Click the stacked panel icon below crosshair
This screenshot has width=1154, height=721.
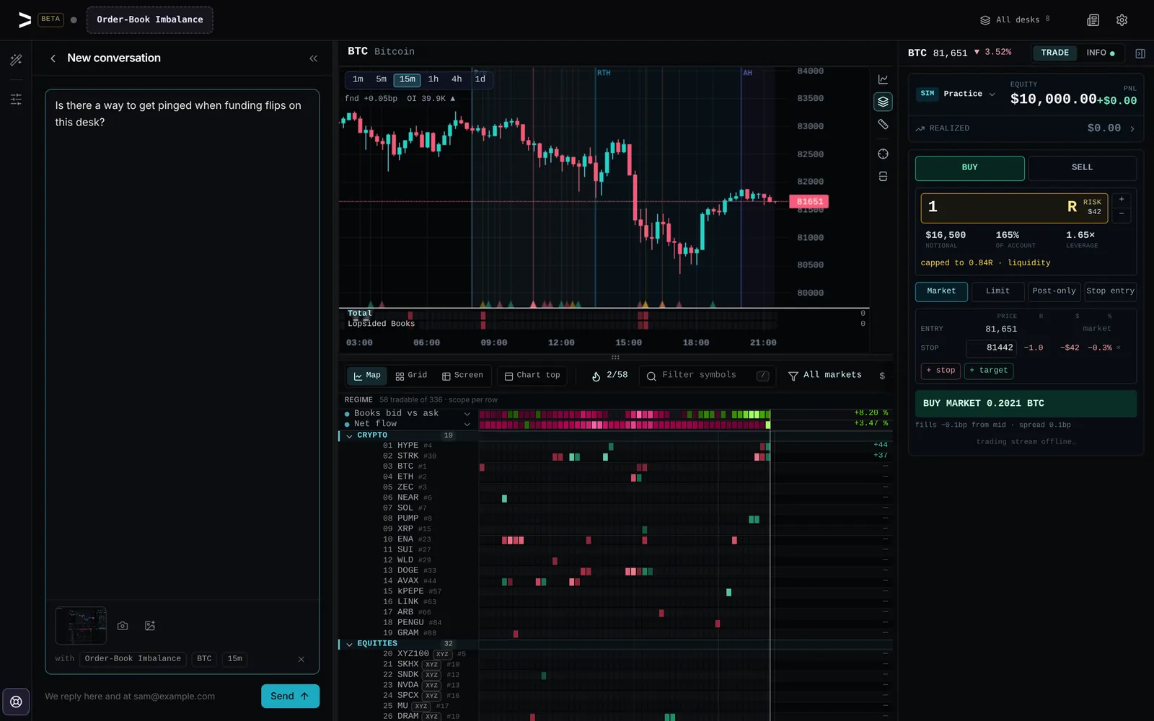pyautogui.click(x=883, y=177)
